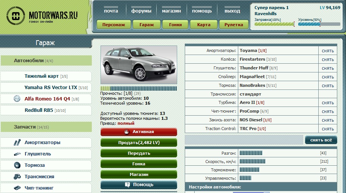Remove the NOS Diesel nitrous with снять
Image resolution: width=346 pixels, height=193 pixels.
(327, 120)
